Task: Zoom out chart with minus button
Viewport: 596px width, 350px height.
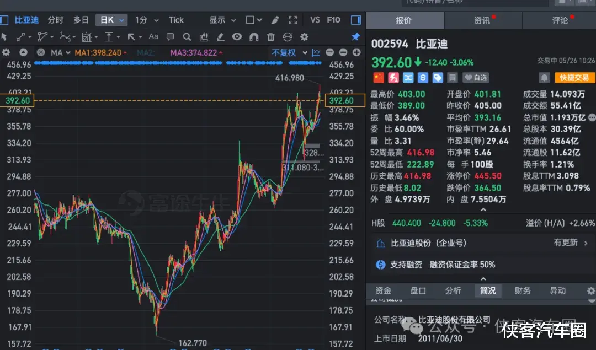Action: point(343,52)
